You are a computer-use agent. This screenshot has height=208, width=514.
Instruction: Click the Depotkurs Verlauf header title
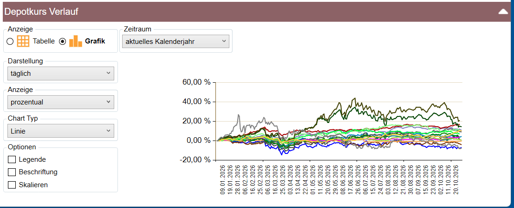pyautogui.click(x=41, y=12)
